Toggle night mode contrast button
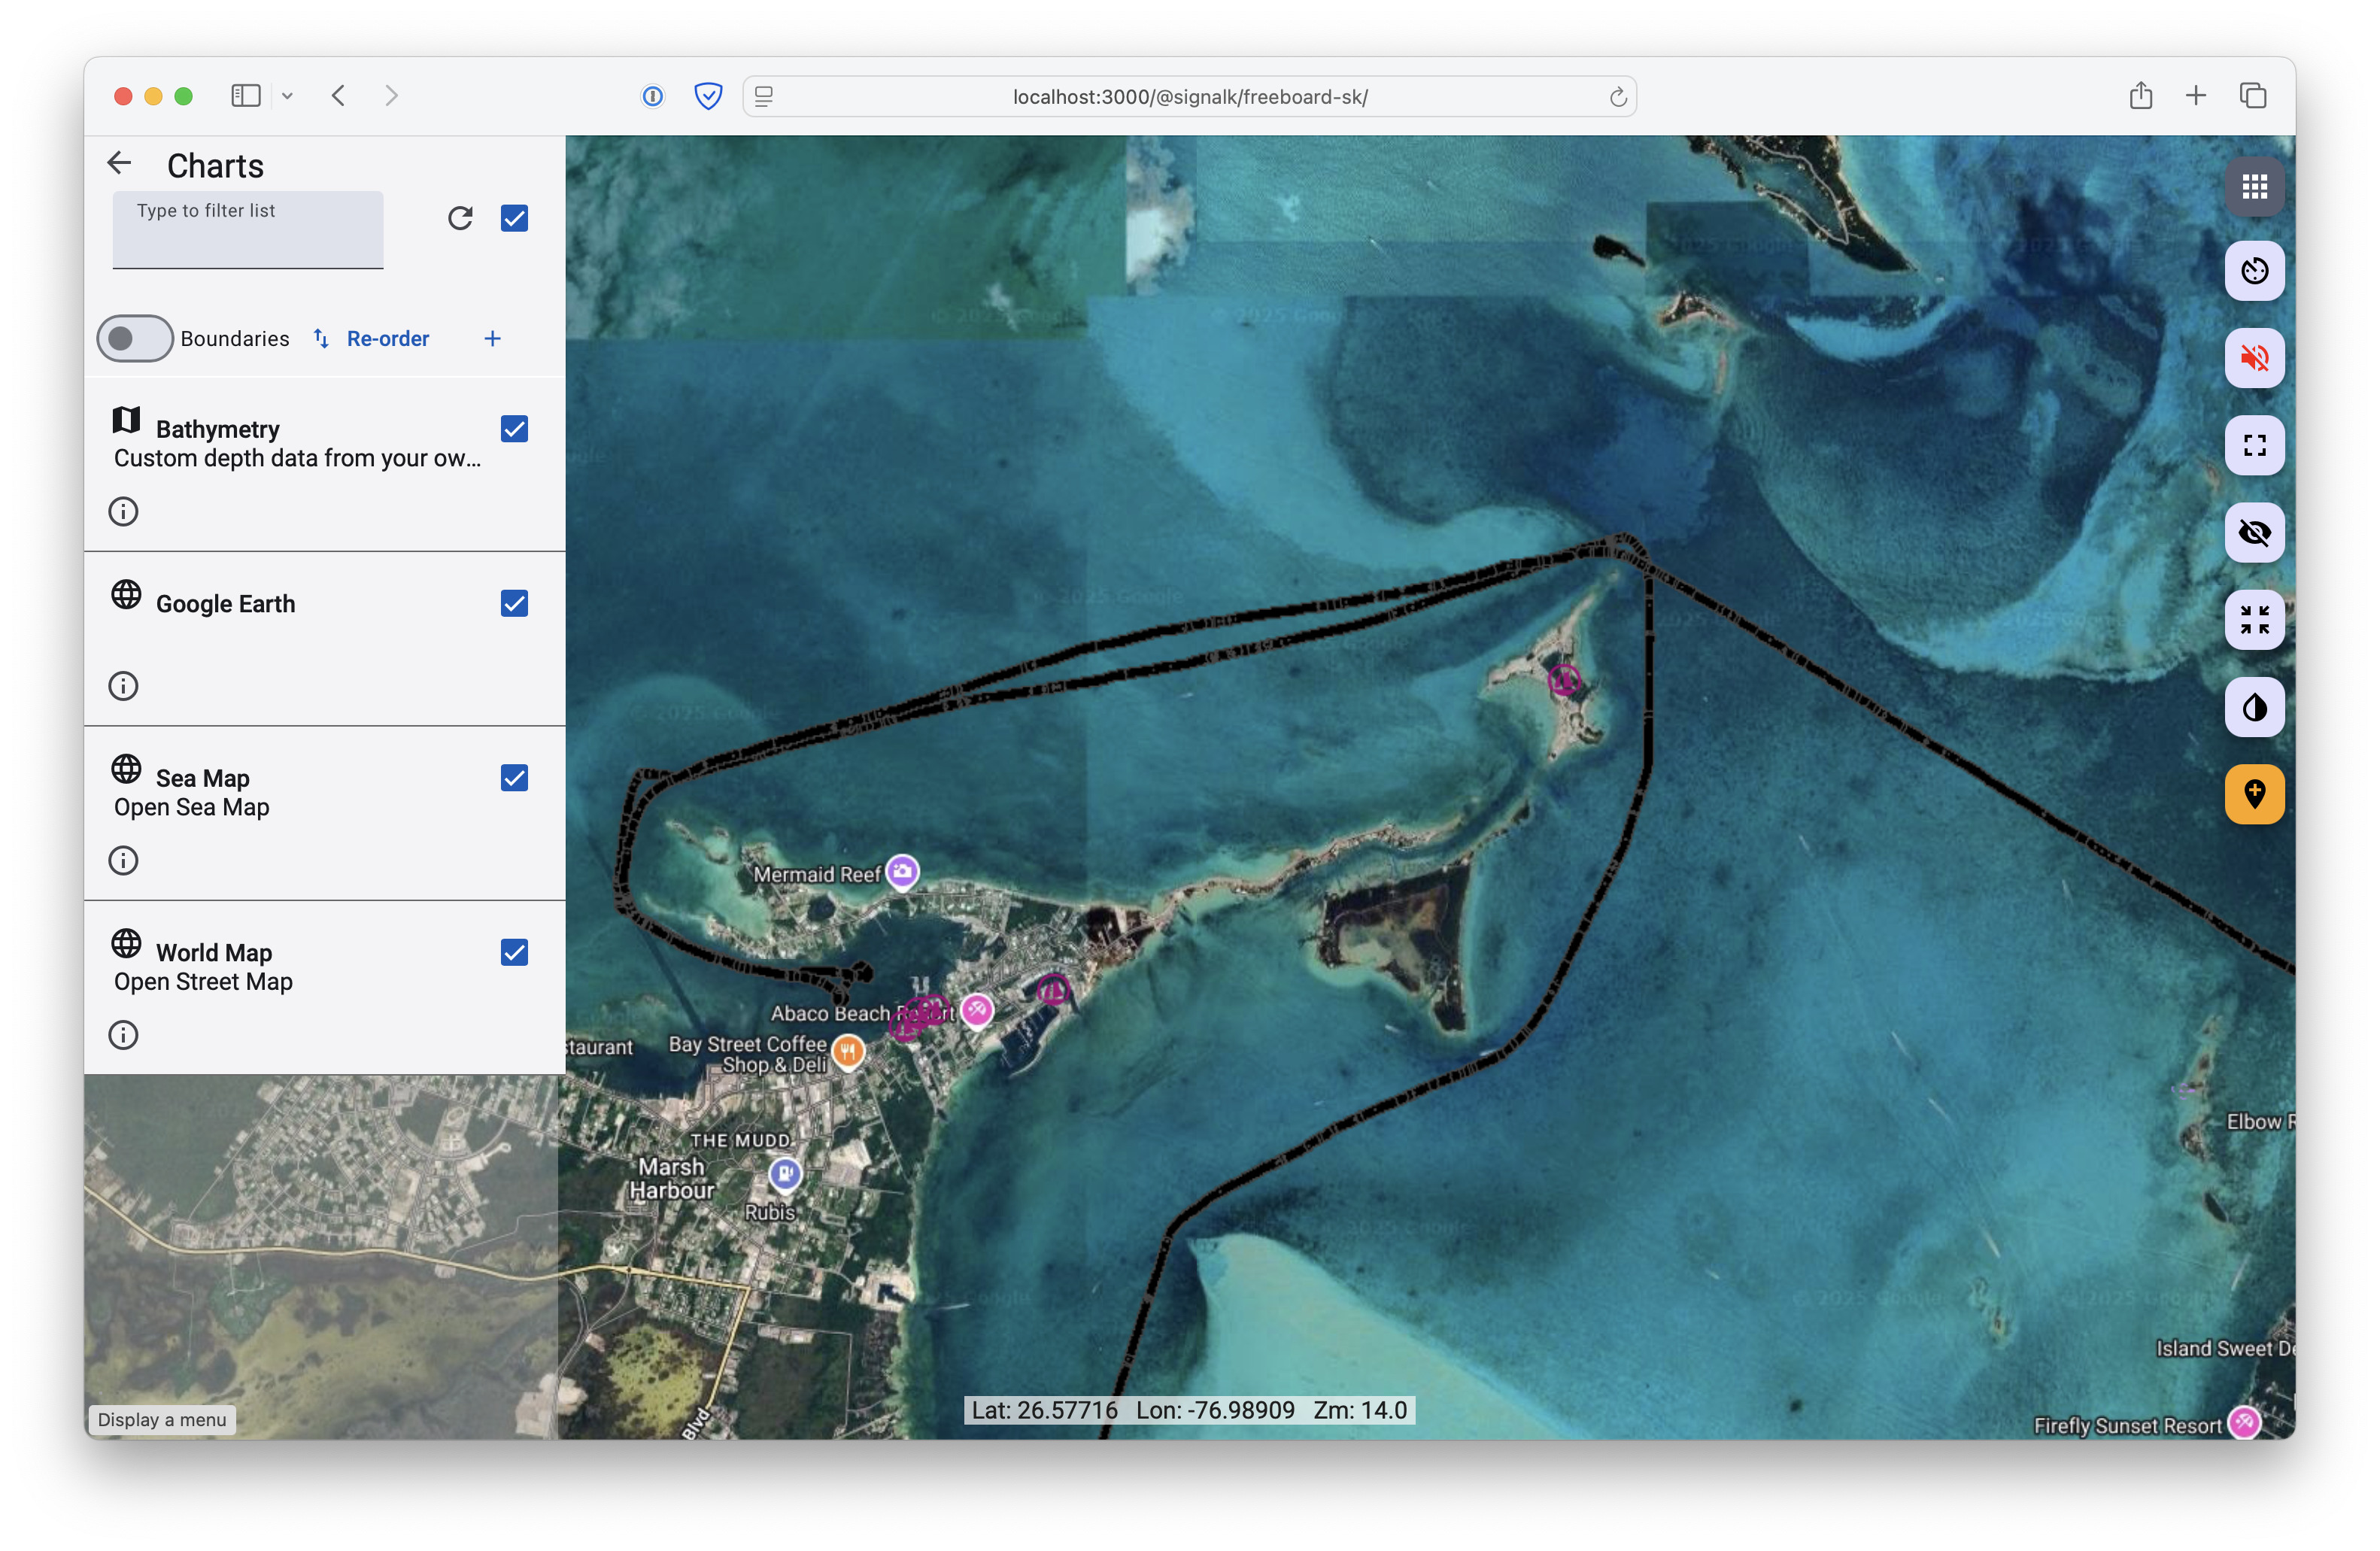The image size is (2380, 1551). (x=2254, y=708)
